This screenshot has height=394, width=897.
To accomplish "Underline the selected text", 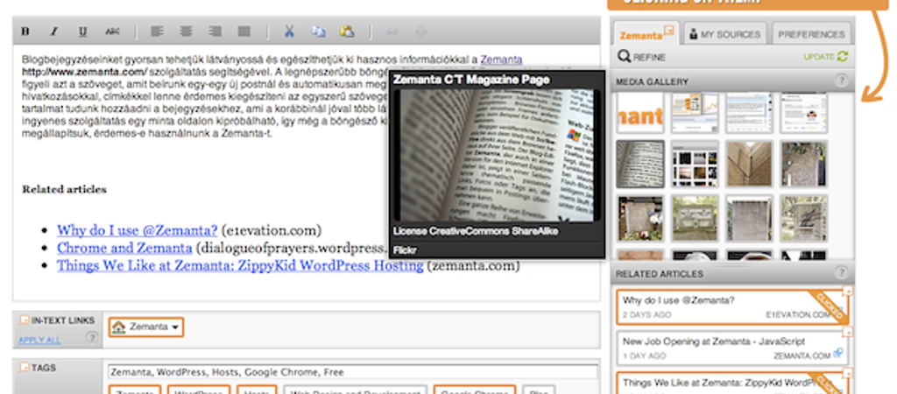I will 82,32.
